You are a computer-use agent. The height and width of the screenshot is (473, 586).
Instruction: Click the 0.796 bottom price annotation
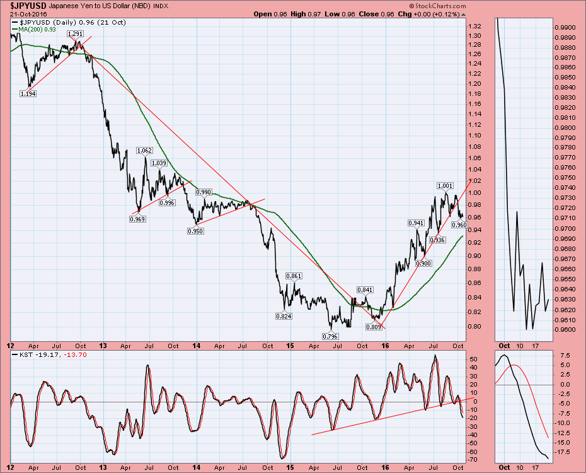tap(330, 337)
